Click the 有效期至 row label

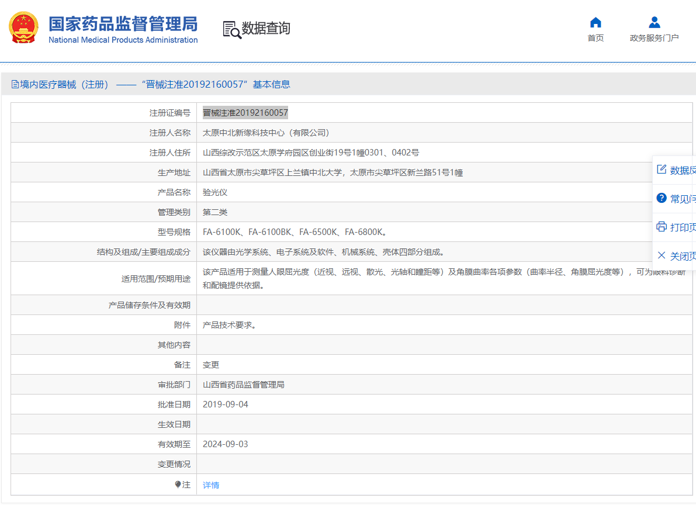(174, 444)
